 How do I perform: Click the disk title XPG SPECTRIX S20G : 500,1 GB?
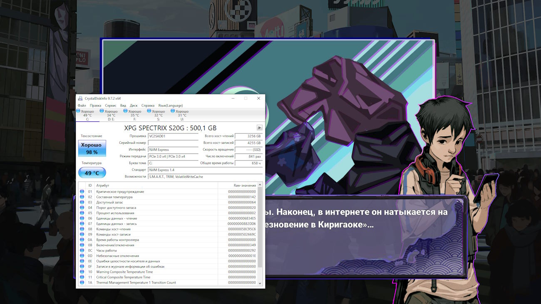click(170, 128)
